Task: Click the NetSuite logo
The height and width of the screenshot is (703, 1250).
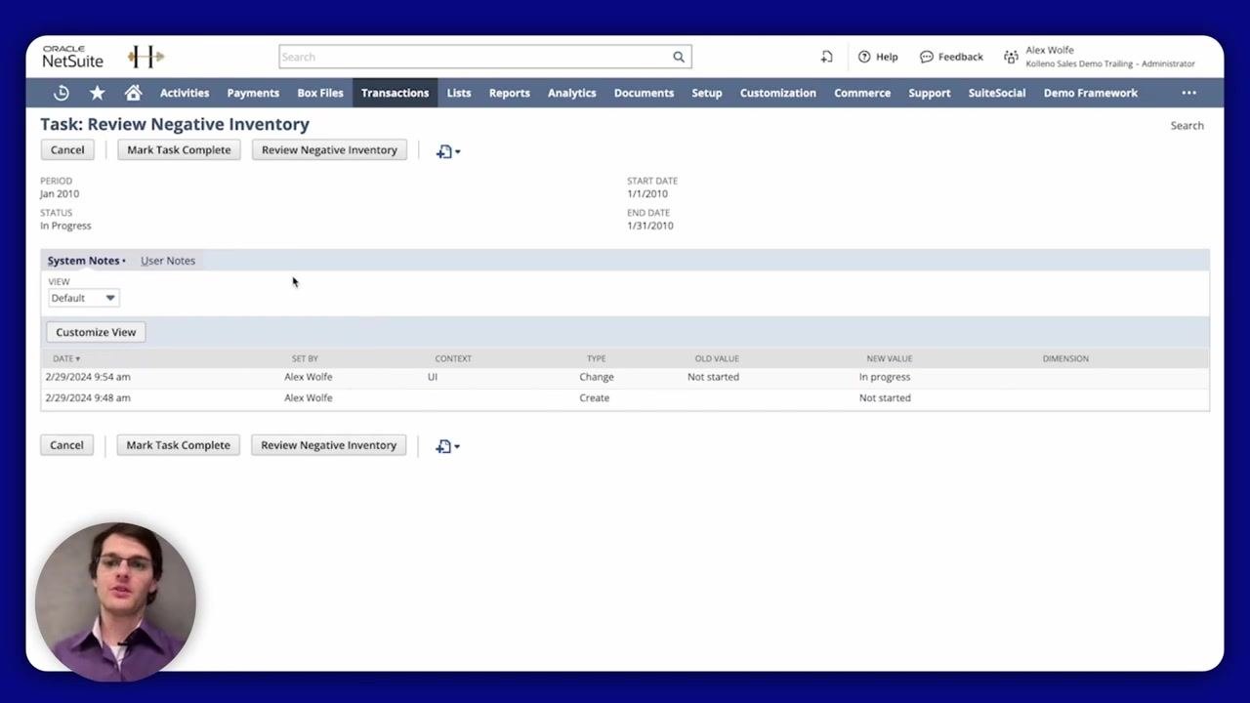Action: pyautogui.click(x=72, y=57)
